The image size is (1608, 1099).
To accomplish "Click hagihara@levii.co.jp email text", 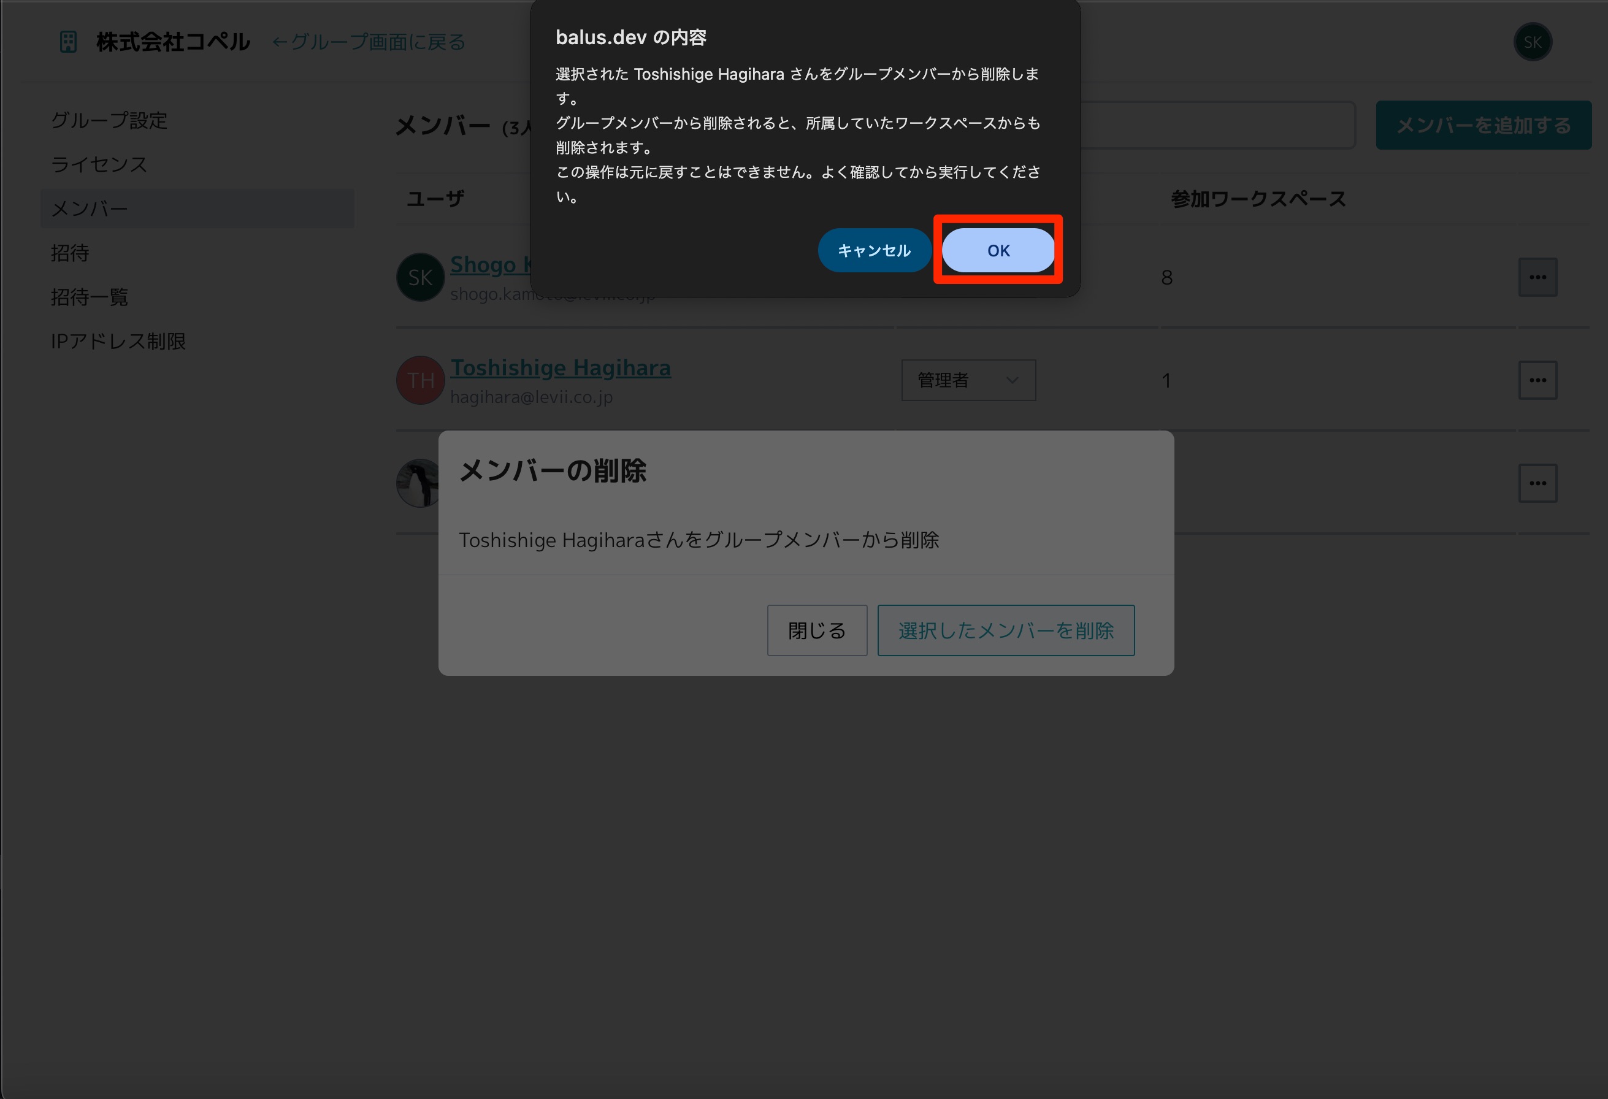I will click(531, 397).
